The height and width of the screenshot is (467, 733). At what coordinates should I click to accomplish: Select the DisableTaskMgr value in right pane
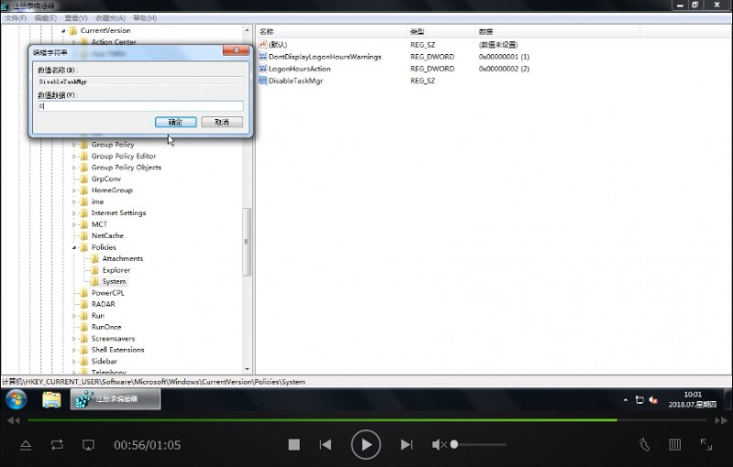295,81
